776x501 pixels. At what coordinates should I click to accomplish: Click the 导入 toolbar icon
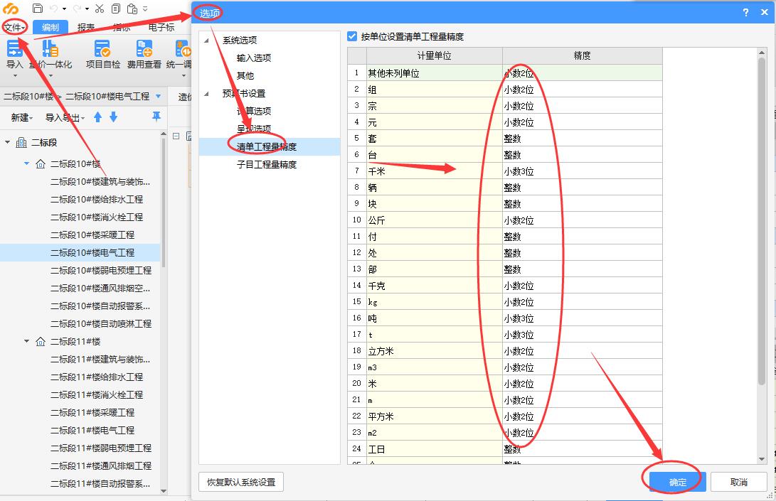(x=14, y=55)
